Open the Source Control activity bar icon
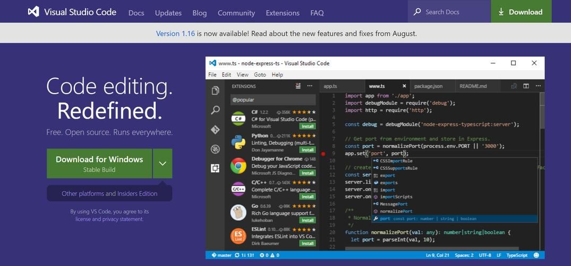This screenshot has width=571, height=266. click(x=215, y=130)
